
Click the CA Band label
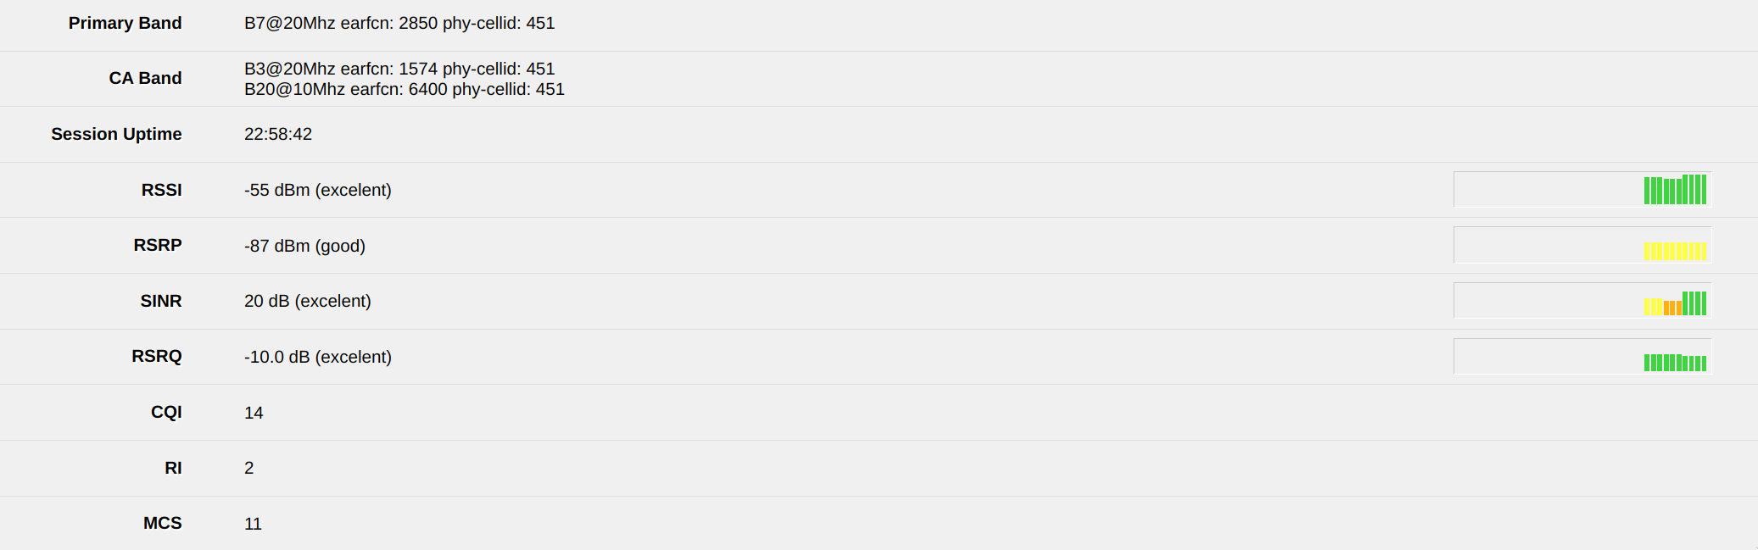coord(145,78)
